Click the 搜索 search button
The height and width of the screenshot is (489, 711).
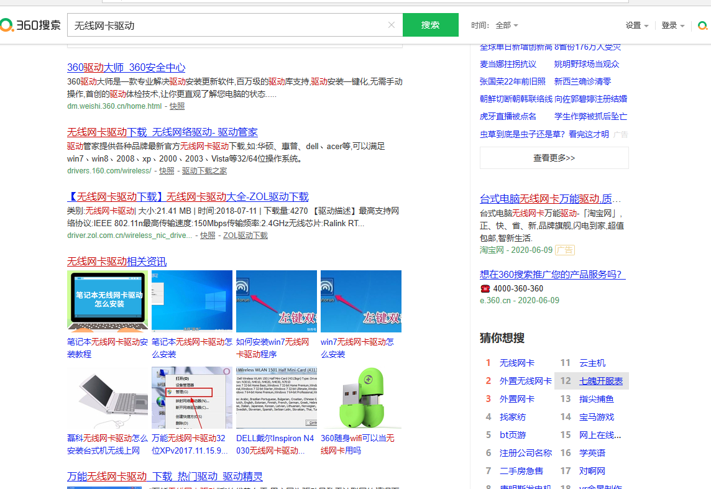(x=431, y=25)
